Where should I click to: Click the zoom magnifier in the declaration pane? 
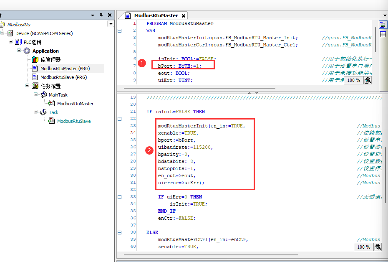point(368,80)
